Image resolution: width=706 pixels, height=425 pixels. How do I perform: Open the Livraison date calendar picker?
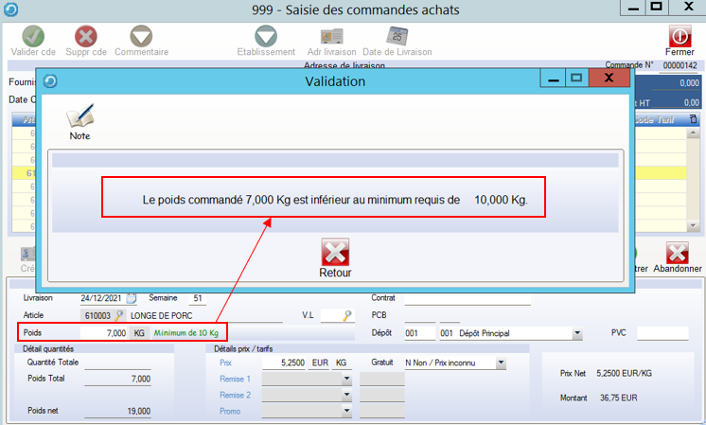pyautogui.click(x=132, y=298)
